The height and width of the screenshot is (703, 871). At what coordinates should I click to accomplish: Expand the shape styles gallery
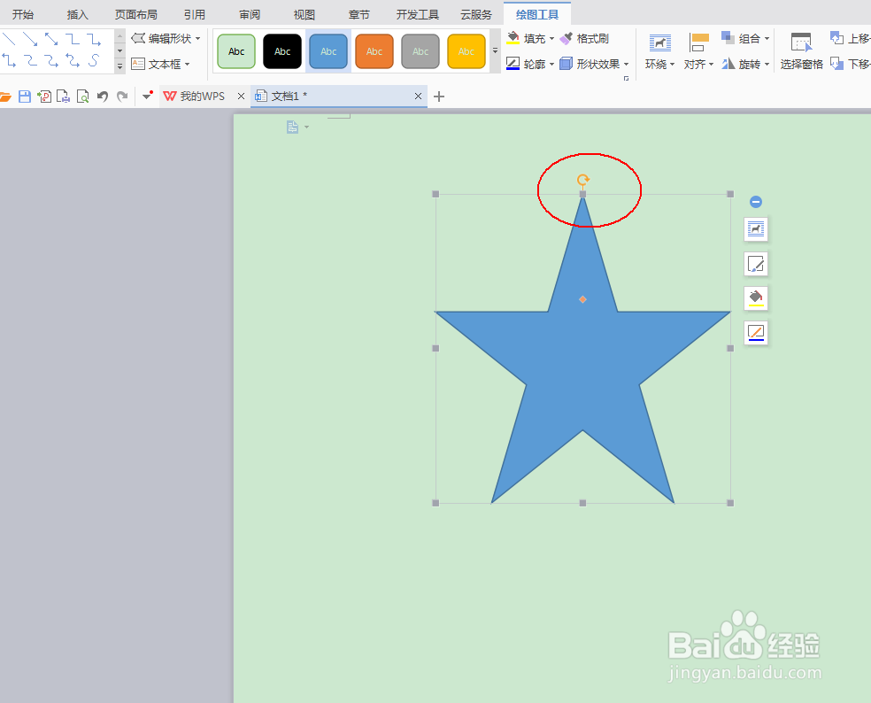[495, 51]
